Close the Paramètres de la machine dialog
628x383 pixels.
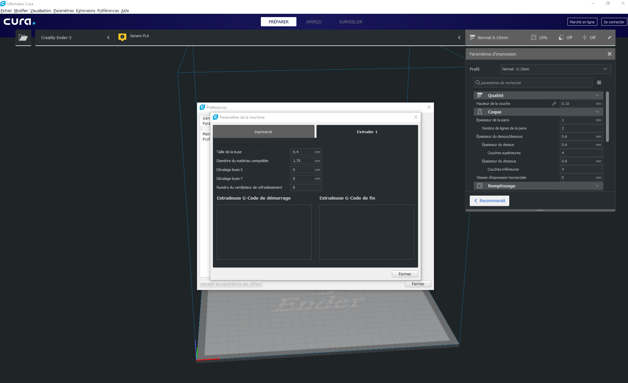(x=416, y=117)
